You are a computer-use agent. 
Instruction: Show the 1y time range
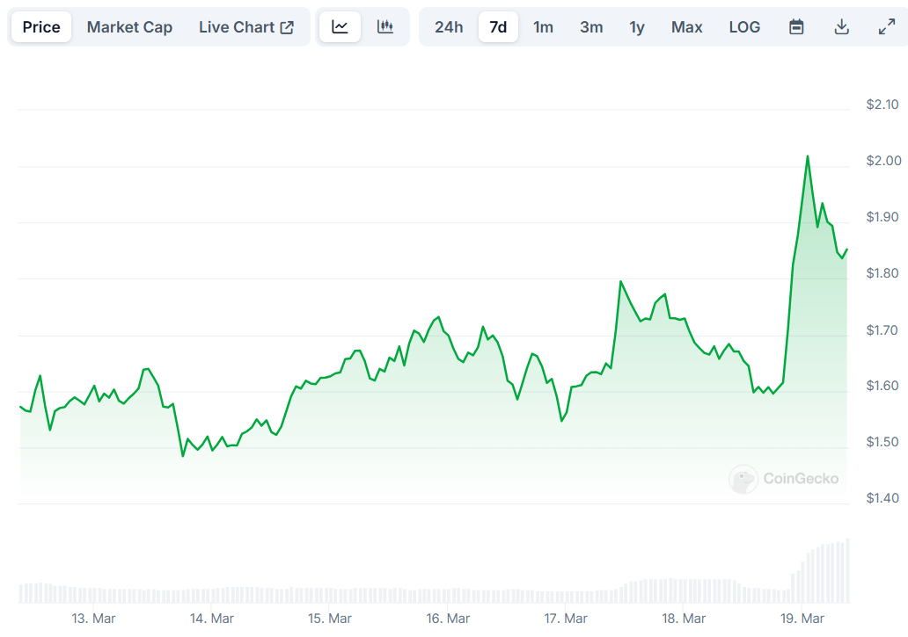click(637, 27)
